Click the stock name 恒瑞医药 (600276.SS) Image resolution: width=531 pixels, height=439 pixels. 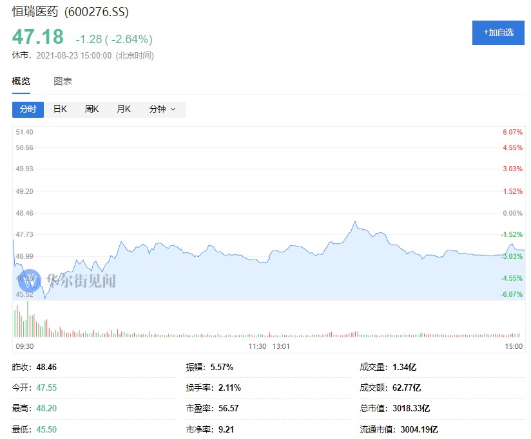point(70,12)
